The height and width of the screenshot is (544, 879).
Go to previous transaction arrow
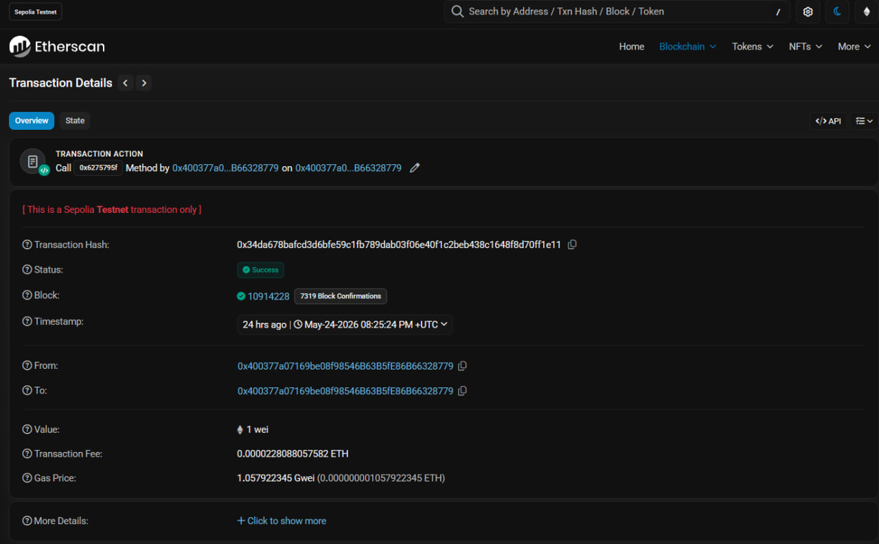coord(126,83)
